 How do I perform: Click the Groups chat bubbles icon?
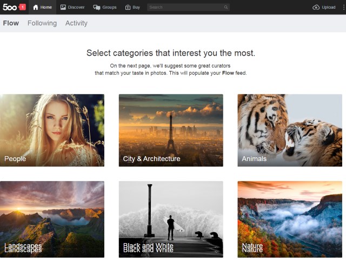point(97,7)
